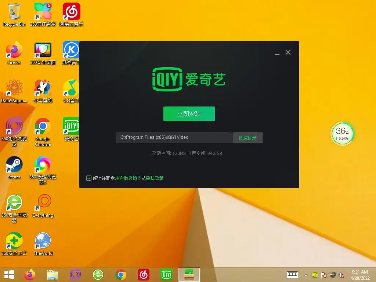376x282 pixels.
Task: Click the 36% speed floating ball widget
Action: [343, 134]
